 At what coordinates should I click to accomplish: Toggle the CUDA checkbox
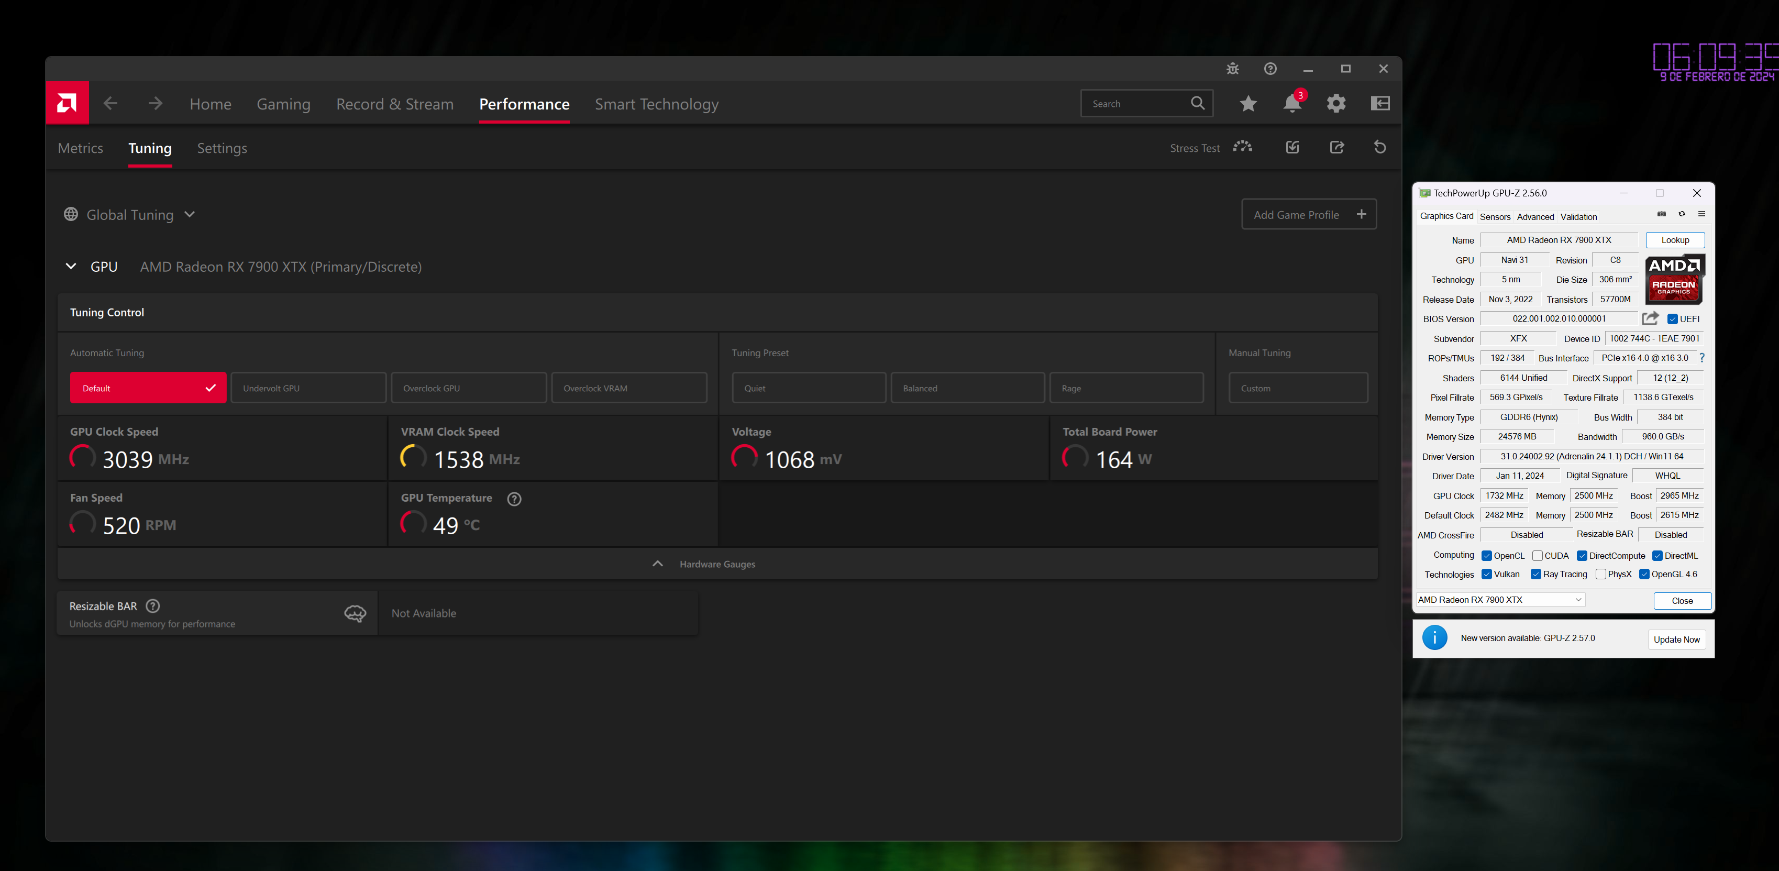[1538, 556]
